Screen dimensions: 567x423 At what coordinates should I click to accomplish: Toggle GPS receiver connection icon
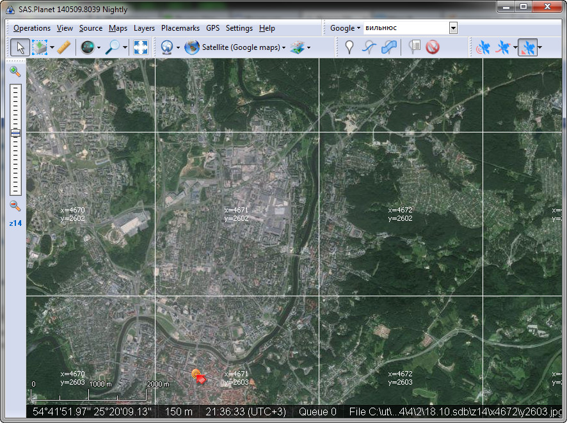(483, 47)
